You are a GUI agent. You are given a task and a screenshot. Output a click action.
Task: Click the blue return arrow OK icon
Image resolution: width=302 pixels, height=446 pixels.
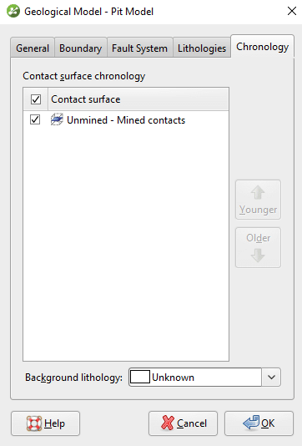tap(251, 423)
